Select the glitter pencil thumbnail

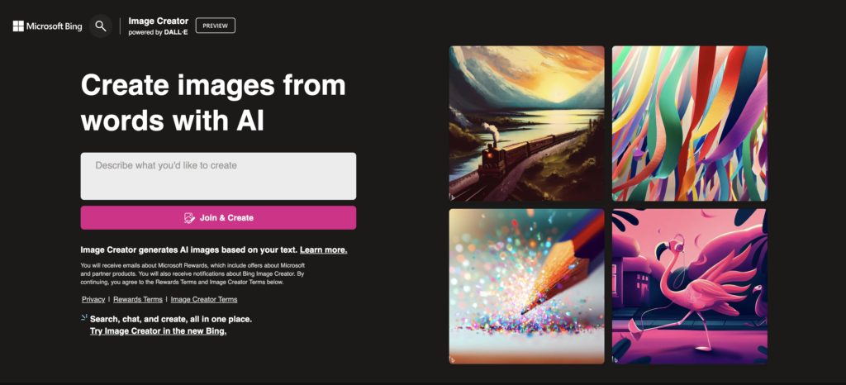click(x=526, y=287)
